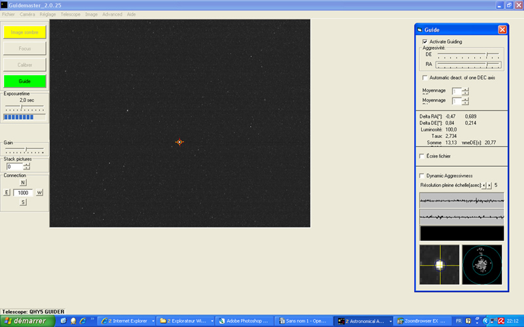Image resolution: width=524 pixels, height=327 pixels.
Task: Switch to Sans nom 1 OpenOffice taskbar button
Action: coord(303,321)
